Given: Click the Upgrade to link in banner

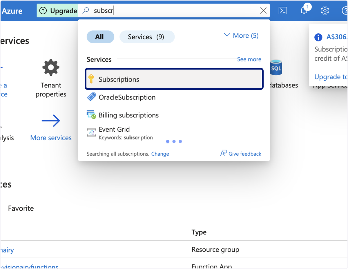Looking at the screenshot, I should coord(331,77).
